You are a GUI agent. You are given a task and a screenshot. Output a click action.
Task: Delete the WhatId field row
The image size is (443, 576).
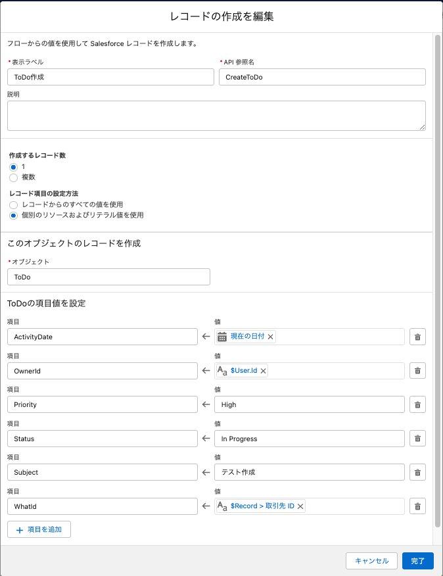click(x=417, y=506)
